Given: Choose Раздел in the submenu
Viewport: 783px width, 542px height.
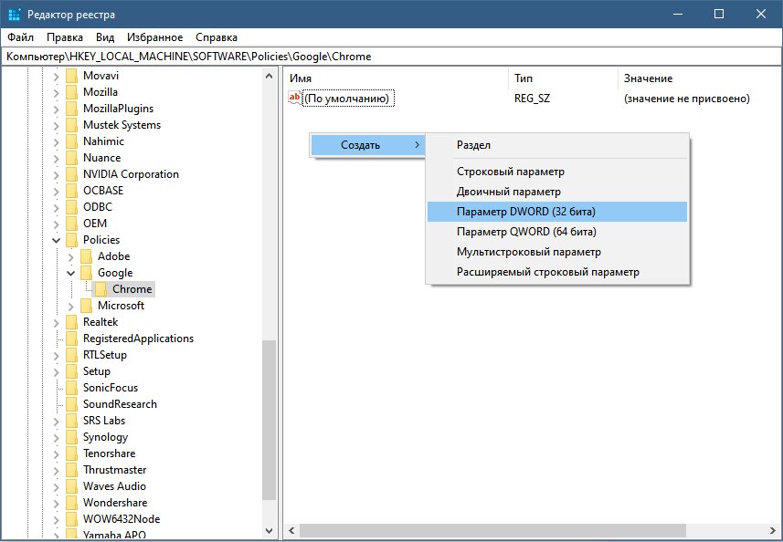Looking at the screenshot, I should (557, 145).
